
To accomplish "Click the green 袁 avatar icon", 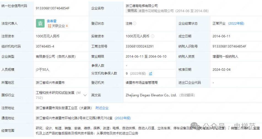I will coord(40,23).
